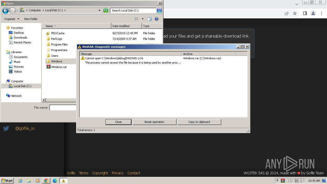Select the Program Files folder
Image resolution: width=327 pixels, height=184 pixels.
tap(59, 44)
